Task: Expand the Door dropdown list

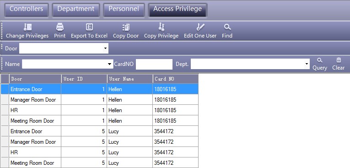Action: tap(105, 49)
